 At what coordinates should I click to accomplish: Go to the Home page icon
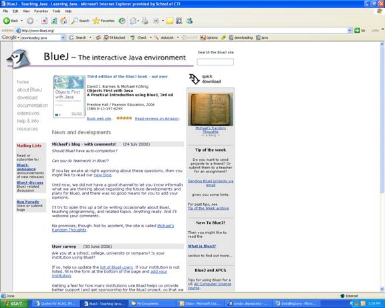pos(63,21)
